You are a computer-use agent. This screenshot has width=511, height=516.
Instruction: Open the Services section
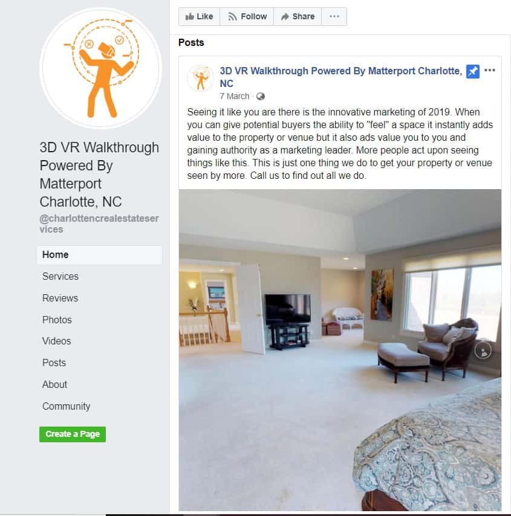tap(60, 277)
